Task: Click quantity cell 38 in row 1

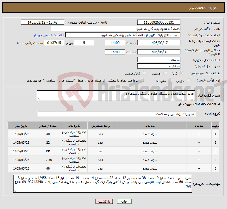Action: [x=48, y=134]
